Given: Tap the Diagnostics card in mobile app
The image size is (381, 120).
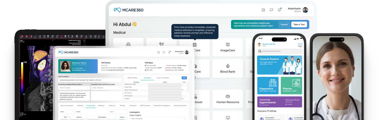Looking at the screenshot, I should 268,85.
